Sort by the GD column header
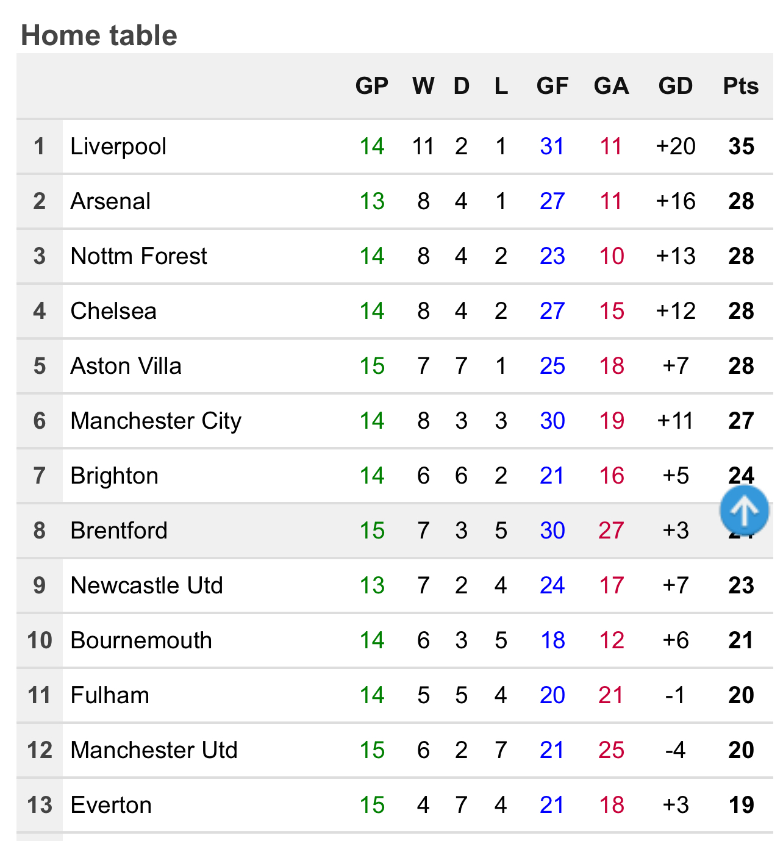This screenshot has width=783, height=841. [676, 86]
